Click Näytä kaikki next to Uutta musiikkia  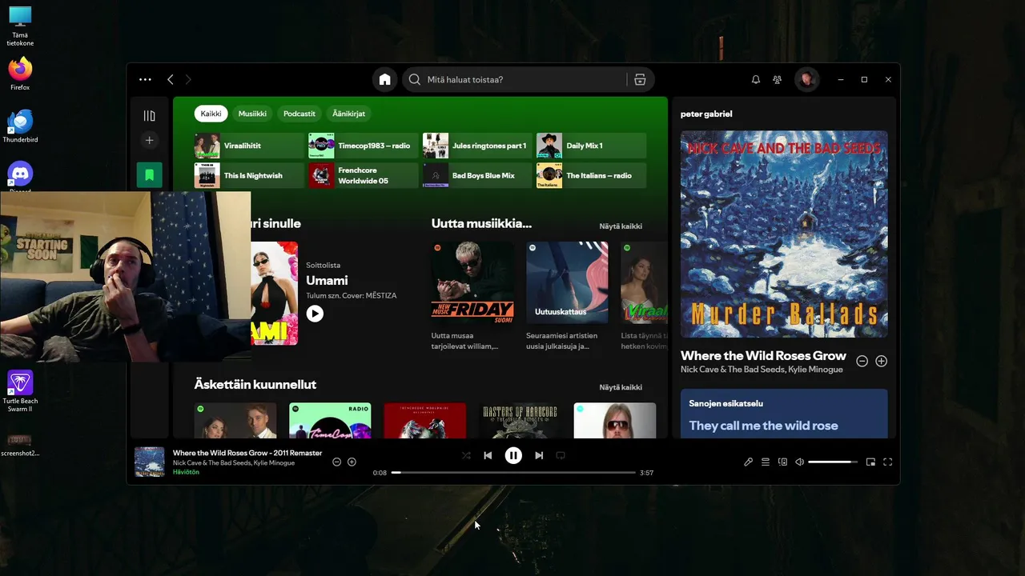click(621, 226)
